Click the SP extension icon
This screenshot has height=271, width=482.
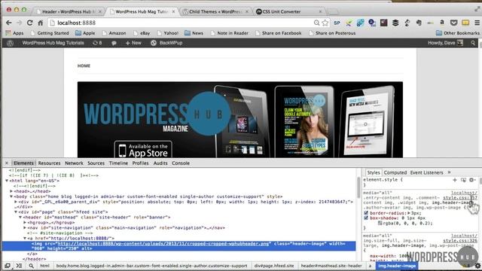pos(337,23)
